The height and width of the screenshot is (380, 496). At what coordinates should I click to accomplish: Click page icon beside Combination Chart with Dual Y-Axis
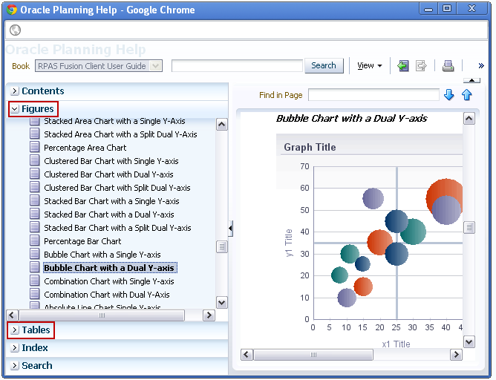(x=35, y=295)
